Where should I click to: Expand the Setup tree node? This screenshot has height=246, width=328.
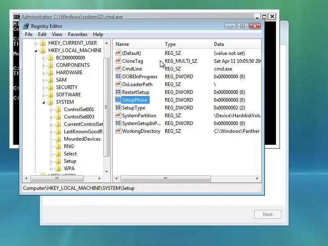[x=52, y=162]
